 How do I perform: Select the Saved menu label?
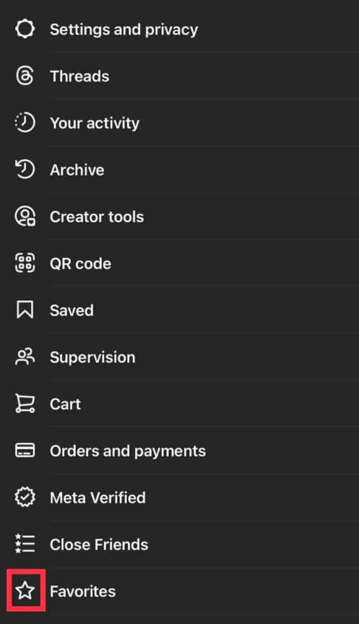click(x=72, y=310)
